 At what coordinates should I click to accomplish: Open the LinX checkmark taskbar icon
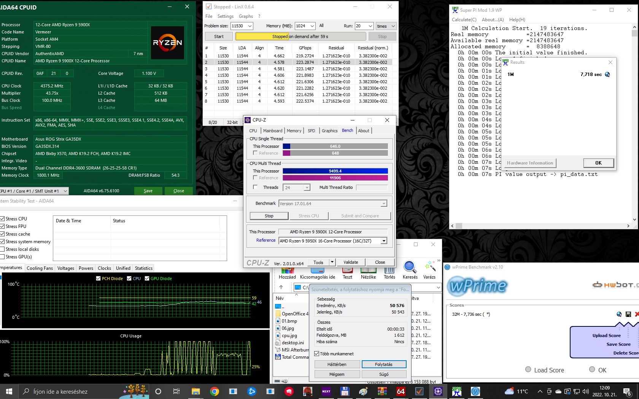420,391
